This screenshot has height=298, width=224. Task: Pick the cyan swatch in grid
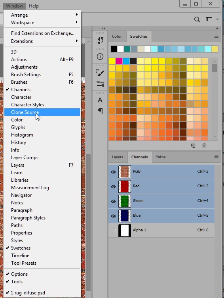click(126, 61)
